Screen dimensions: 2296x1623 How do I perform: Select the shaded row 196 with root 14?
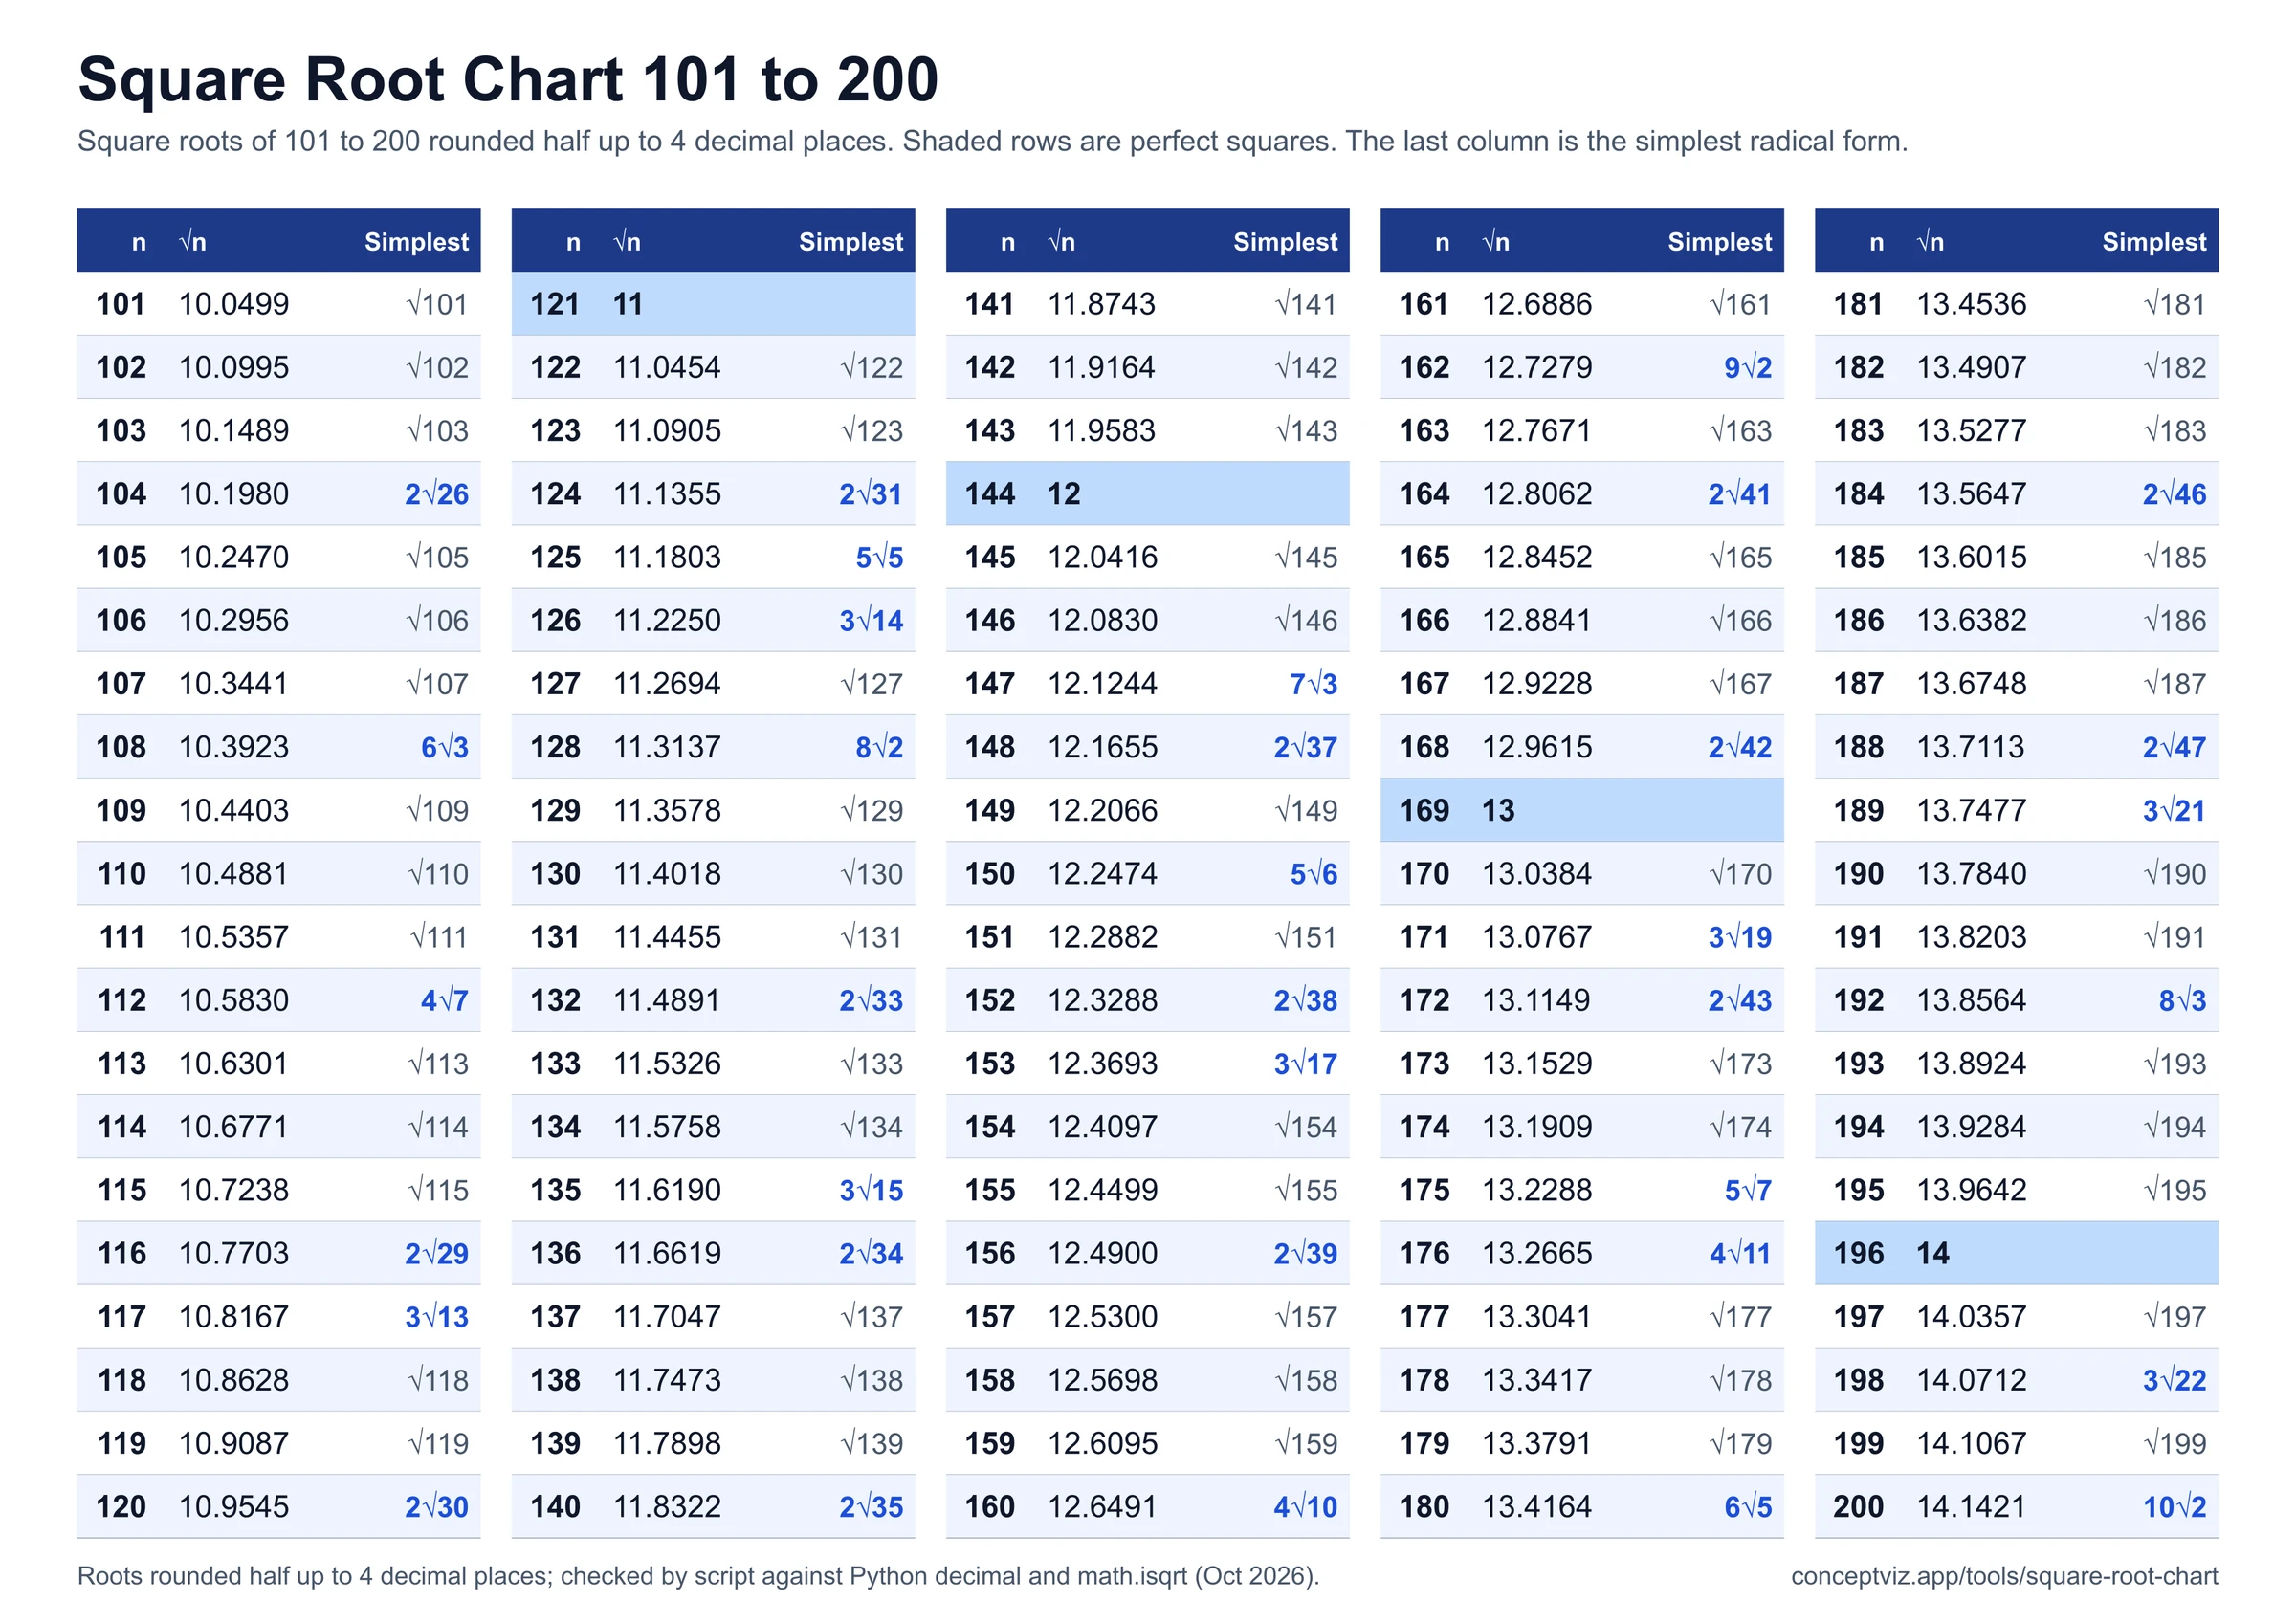coord(2017,1254)
